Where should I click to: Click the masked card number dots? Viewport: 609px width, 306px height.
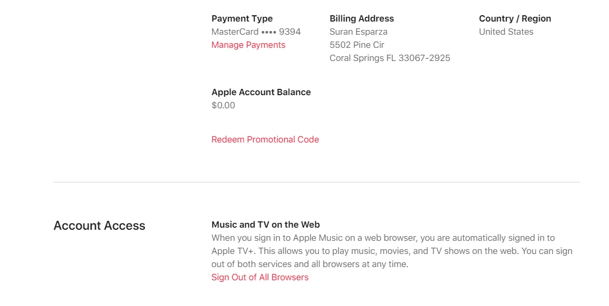coord(269,32)
